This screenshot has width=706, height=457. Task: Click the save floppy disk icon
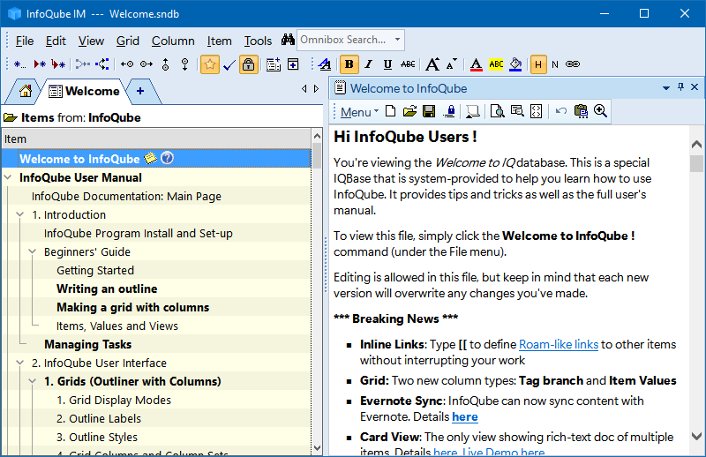pyautogui.click(x=429, y=111)
